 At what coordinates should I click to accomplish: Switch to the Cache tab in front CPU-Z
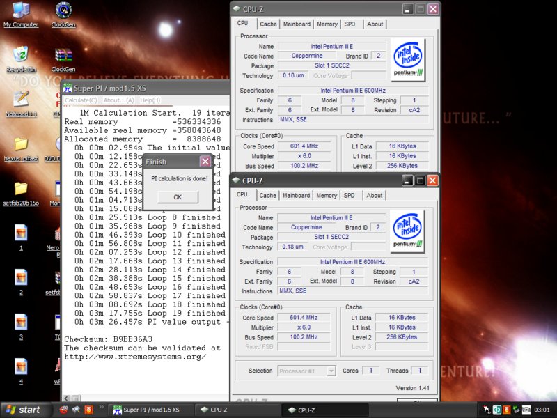tap(267, 195)
